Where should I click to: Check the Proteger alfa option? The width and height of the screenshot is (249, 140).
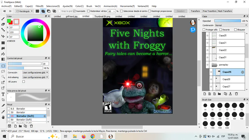204,30
